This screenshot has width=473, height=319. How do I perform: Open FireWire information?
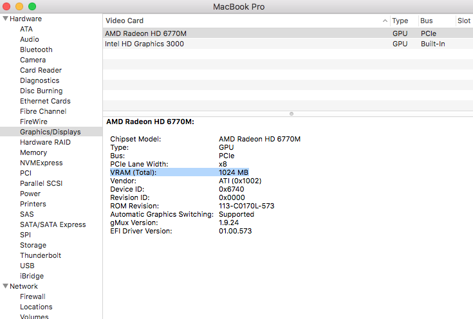(x=33, y=122)
